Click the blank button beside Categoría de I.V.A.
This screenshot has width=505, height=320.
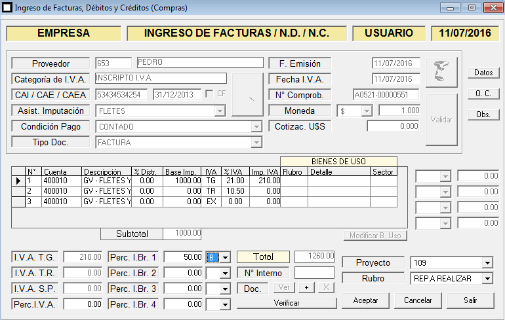[247, 94]
